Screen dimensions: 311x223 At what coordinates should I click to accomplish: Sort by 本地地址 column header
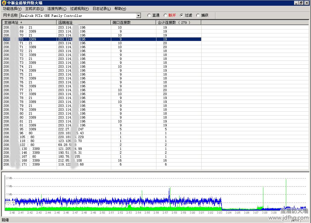(x=29, y=23)
